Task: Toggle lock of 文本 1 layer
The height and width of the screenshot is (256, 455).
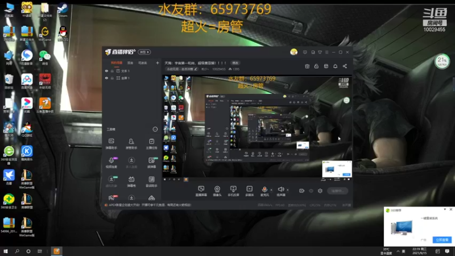Action: pos(112,71)
